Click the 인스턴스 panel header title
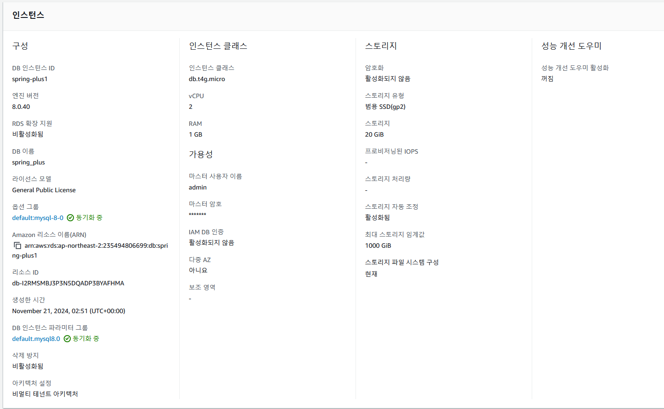 (x=28, y=15)
